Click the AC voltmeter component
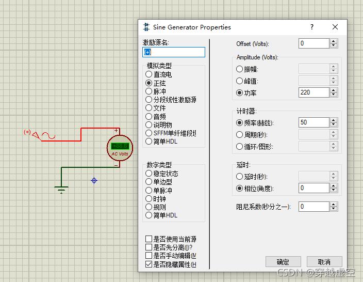Screen dimensions: 363x282 pos(120,148)
